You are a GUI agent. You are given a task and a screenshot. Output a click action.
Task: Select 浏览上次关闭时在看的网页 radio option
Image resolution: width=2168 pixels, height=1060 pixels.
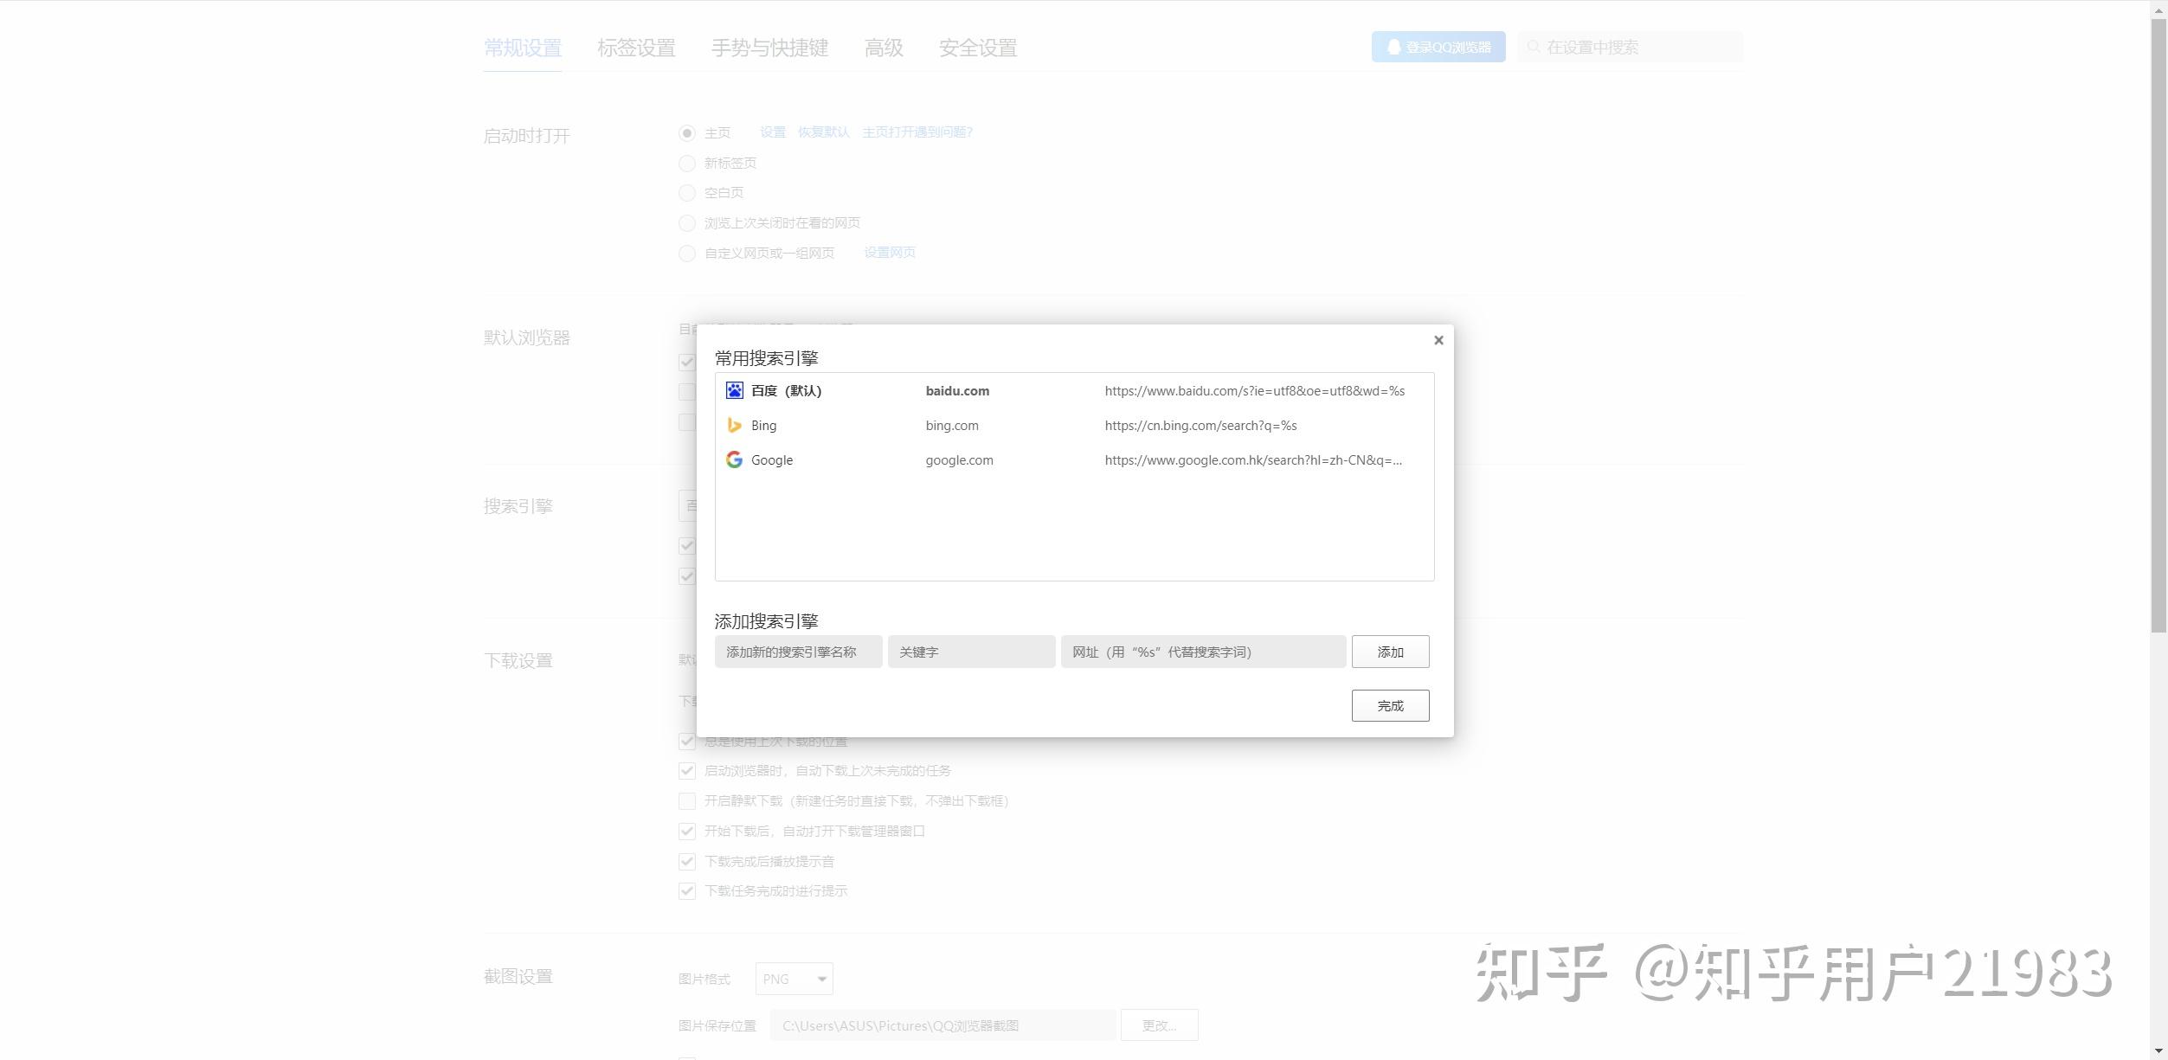point(687,223)
